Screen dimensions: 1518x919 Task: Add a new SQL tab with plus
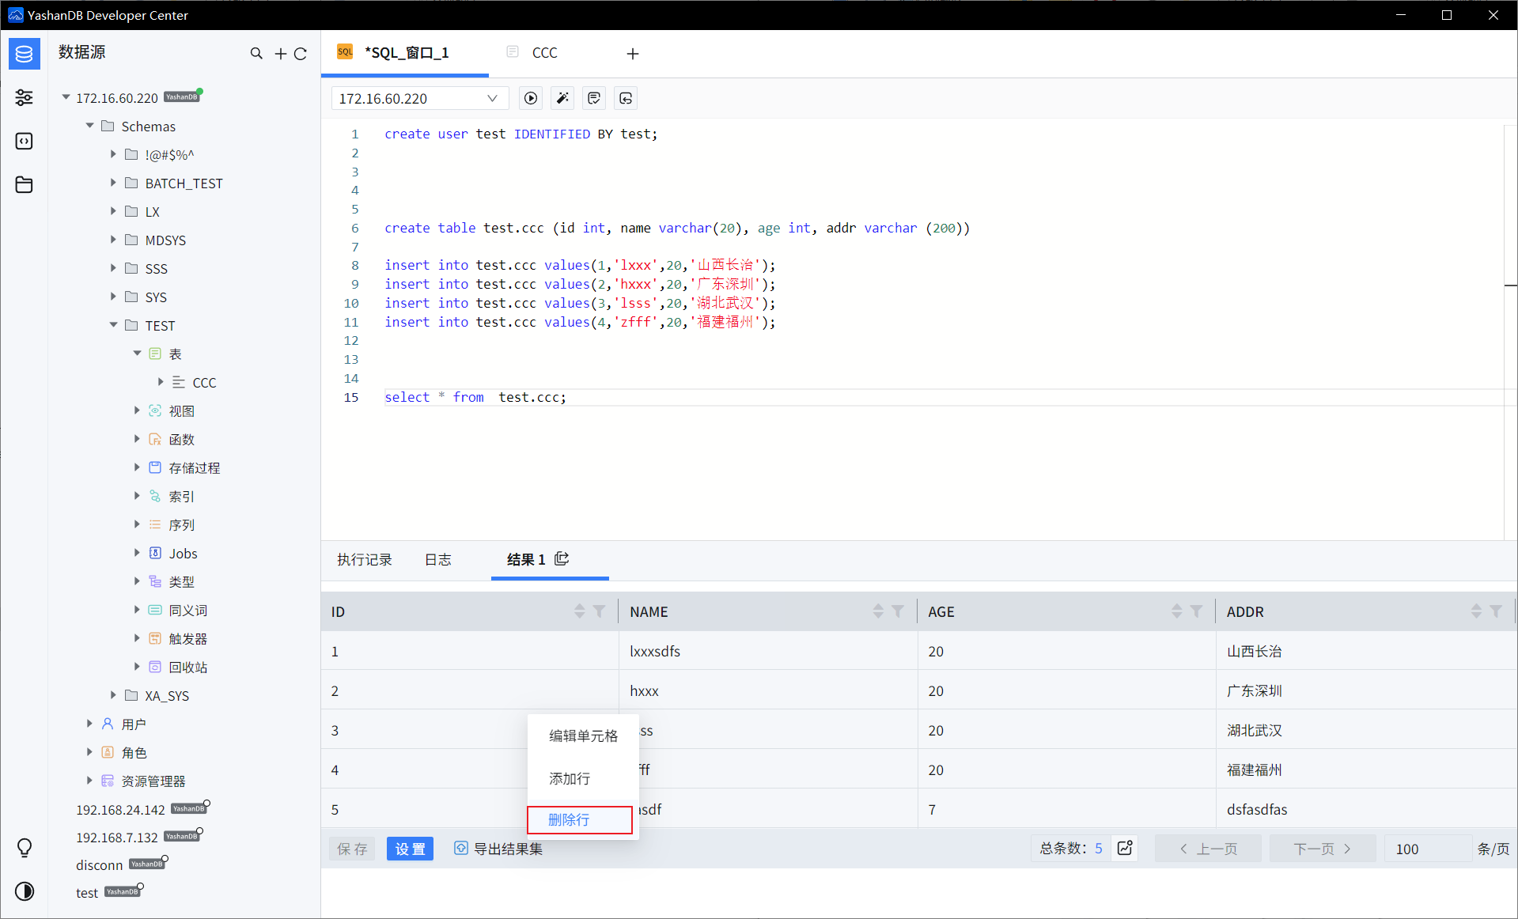633,54
